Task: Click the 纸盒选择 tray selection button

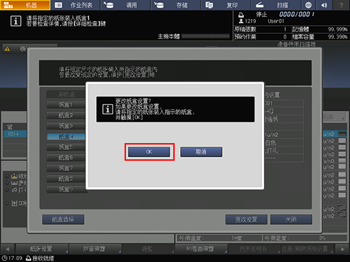Action: pos(63,219)
